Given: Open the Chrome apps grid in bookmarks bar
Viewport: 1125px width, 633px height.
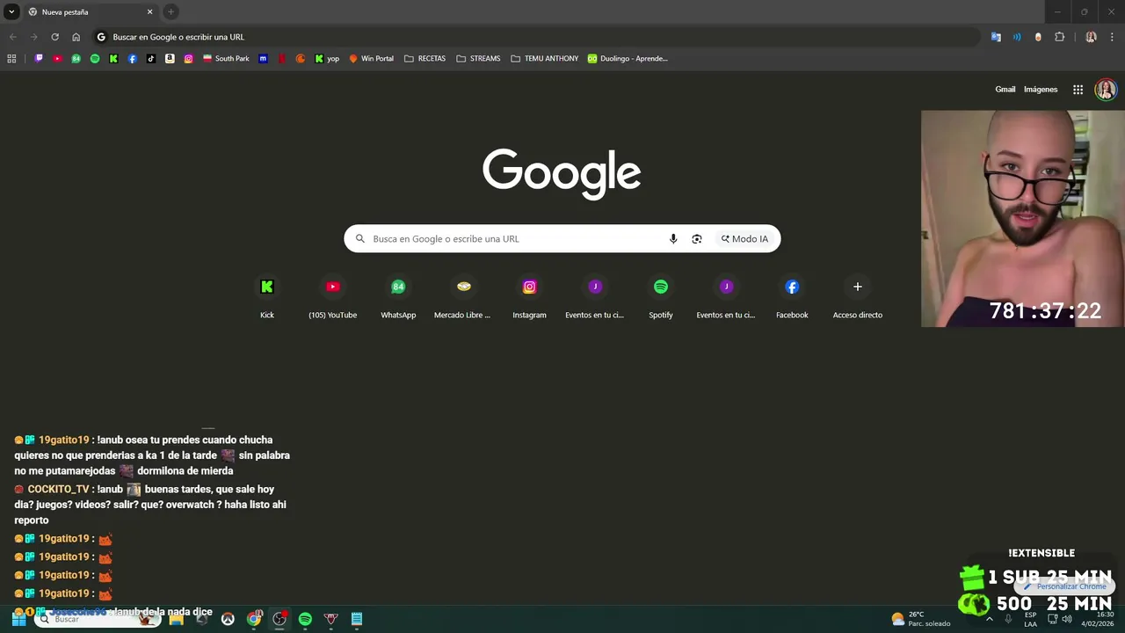Looking at the screenshot, I should coord(11,59).
